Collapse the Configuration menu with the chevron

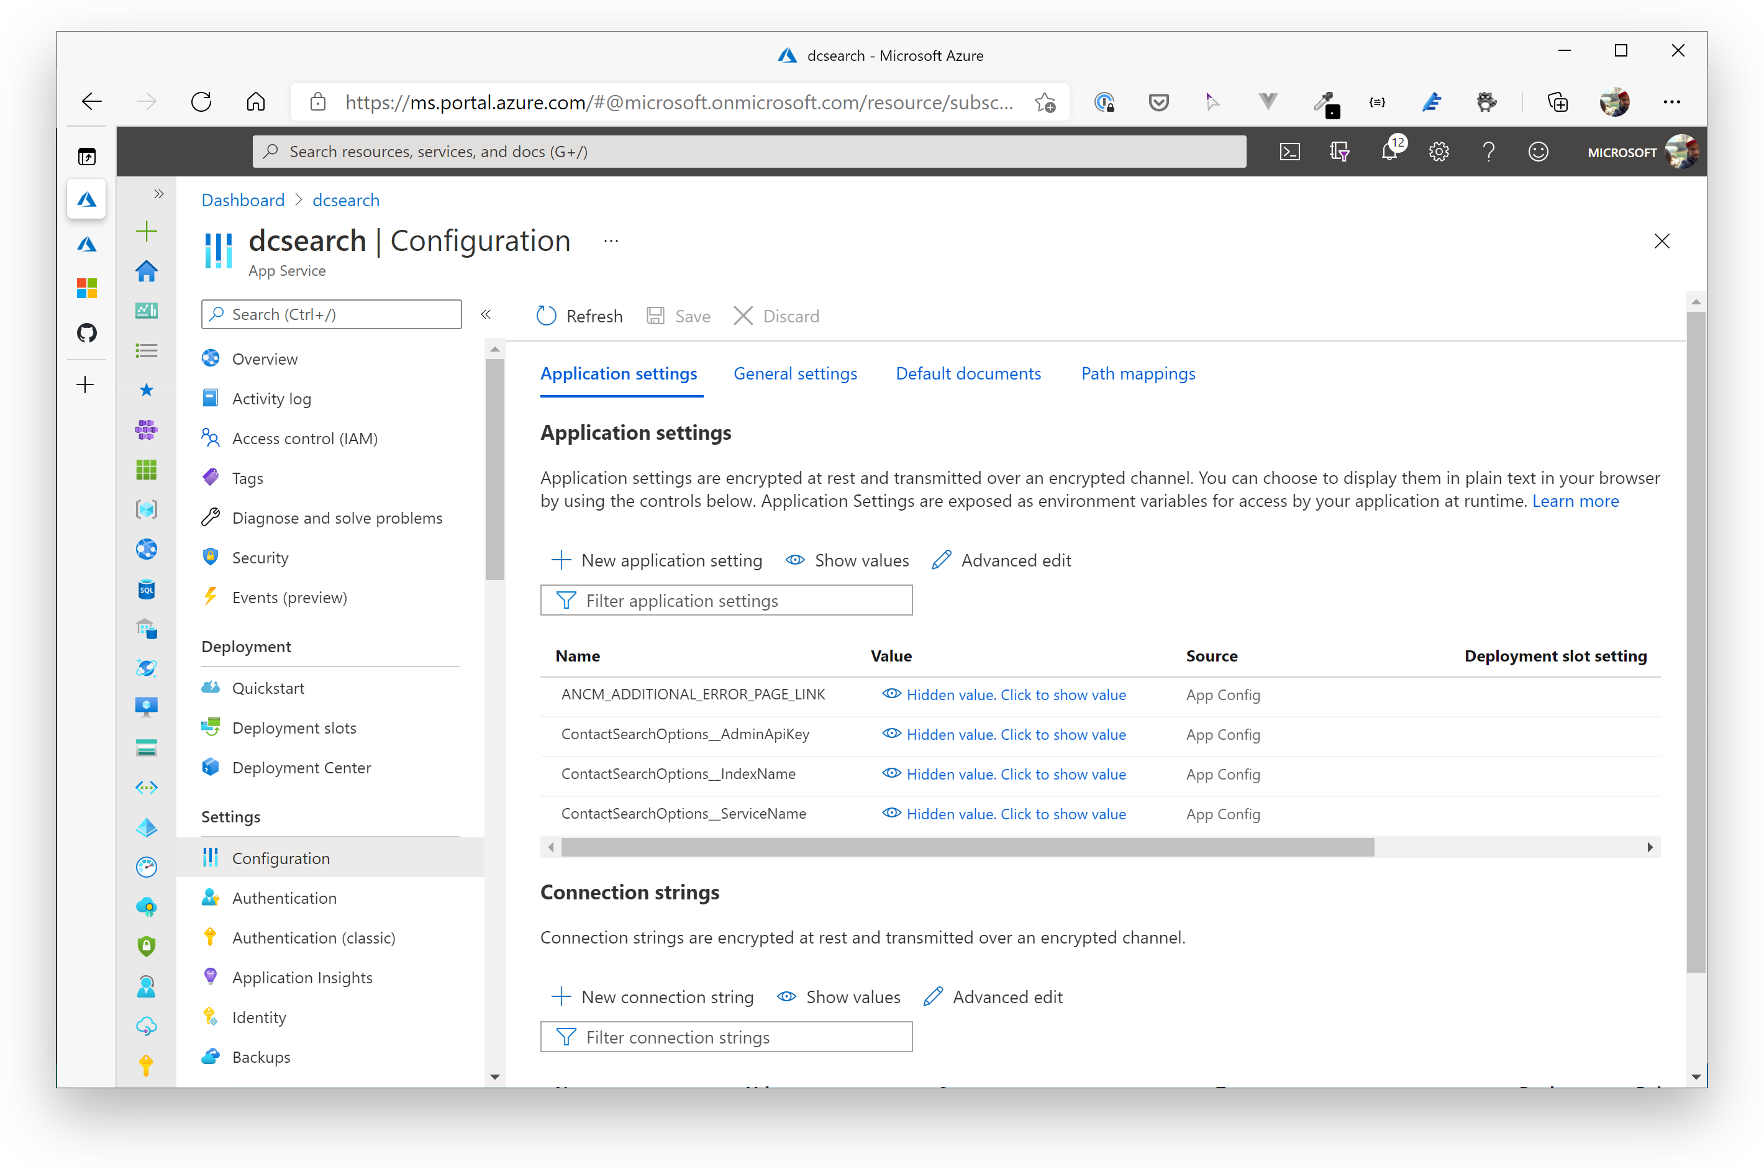pos(486,314)
